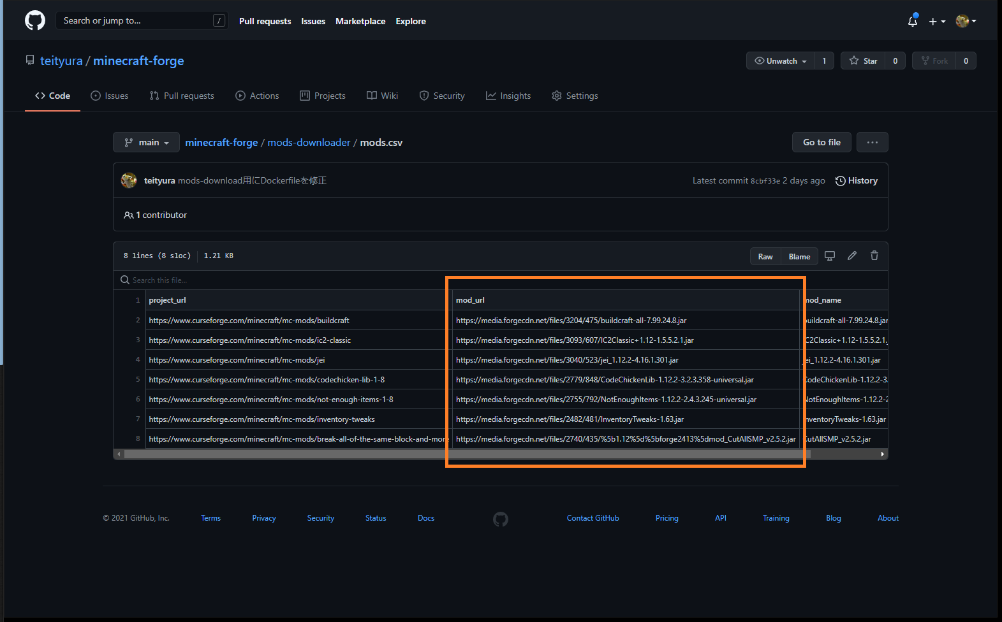Open the footer Training link
The image size is (1002, 622).
click(776, 518)
